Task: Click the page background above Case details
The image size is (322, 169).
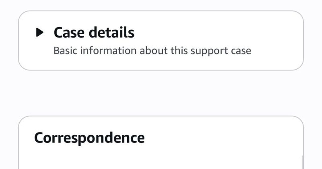Action: [161, 5]
